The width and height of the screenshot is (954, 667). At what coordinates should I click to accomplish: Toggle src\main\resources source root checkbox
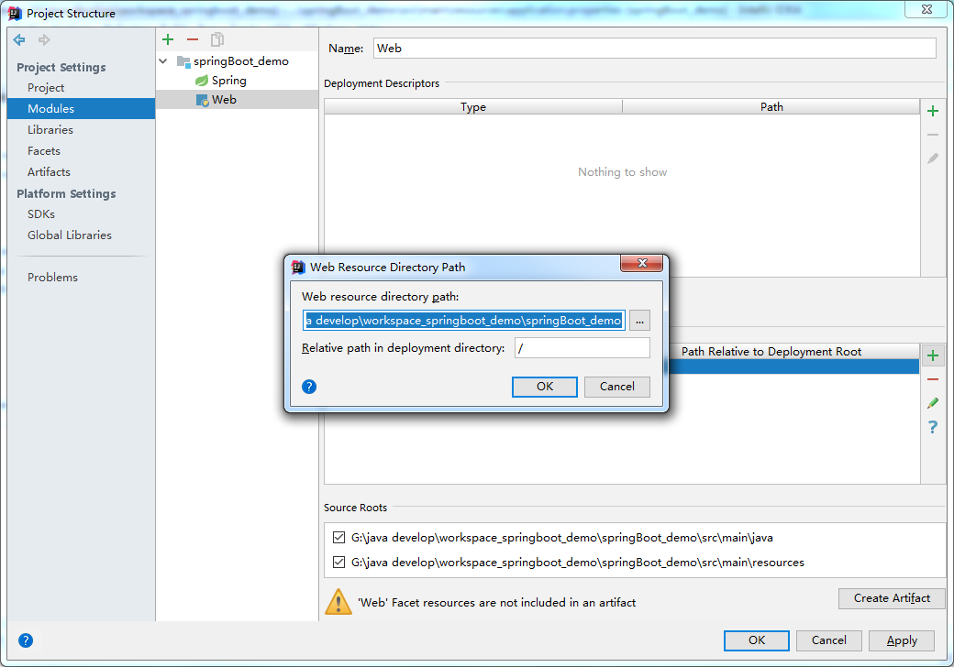[x=338, y=562]
